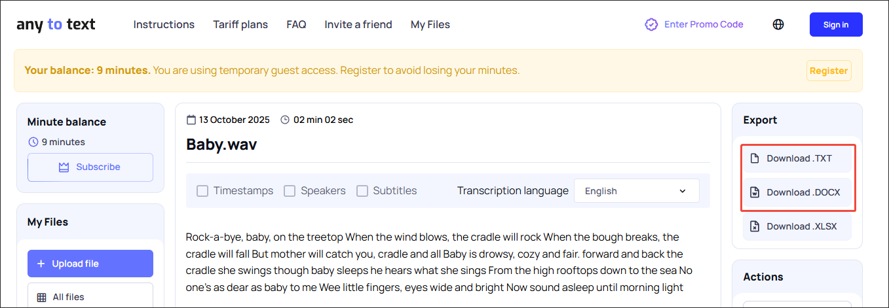889x308 pixels.
Task: Click the grid icon beside All files
Action: [41, 297]
